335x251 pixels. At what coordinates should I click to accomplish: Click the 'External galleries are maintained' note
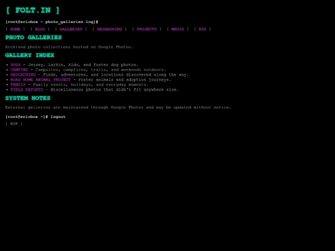pos(118,107)
